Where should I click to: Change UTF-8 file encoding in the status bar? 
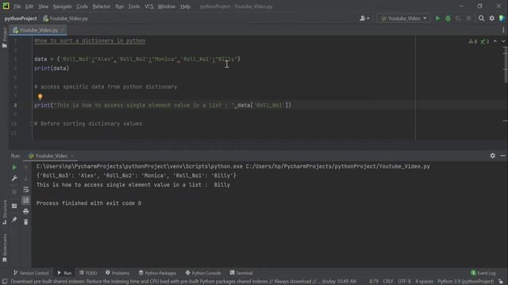[404, 282]
